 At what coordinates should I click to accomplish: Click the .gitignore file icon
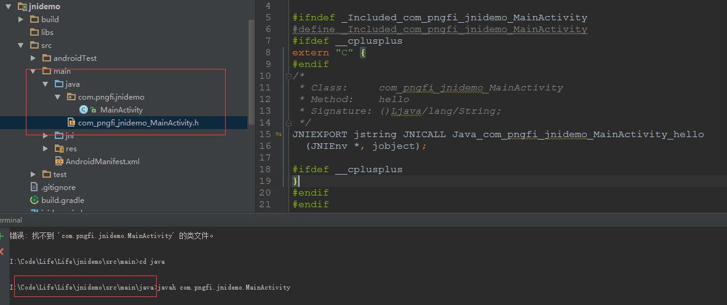(34, 188)
